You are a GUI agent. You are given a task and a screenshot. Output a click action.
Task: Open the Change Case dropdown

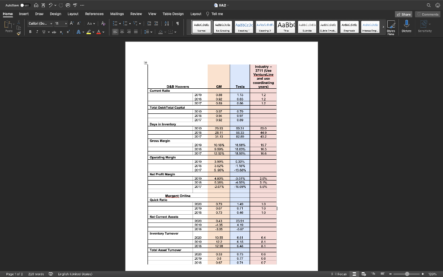coord(91,23)
